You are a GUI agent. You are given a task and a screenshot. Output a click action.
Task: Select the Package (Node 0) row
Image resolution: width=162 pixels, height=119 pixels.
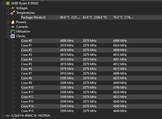point(91,17)
